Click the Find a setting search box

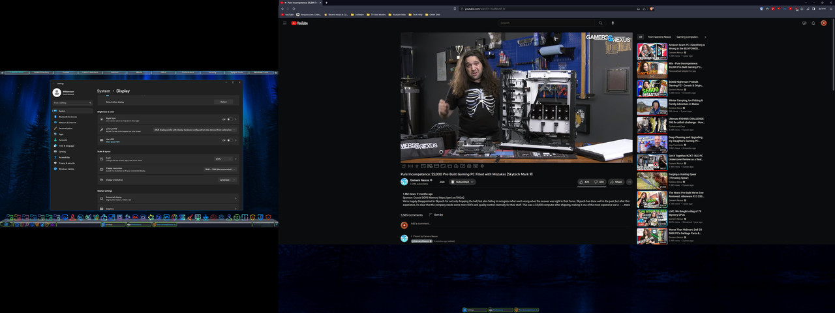[72, 102]
